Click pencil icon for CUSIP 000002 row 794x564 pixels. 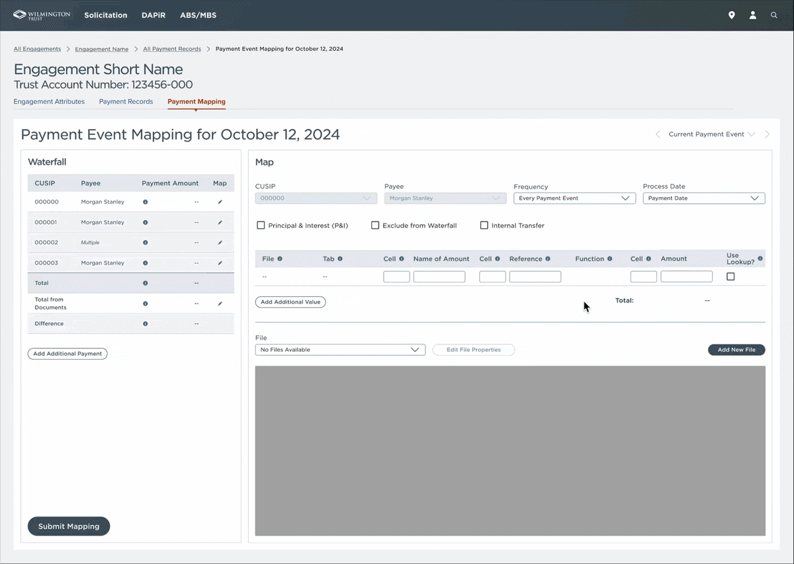point(220,243)
